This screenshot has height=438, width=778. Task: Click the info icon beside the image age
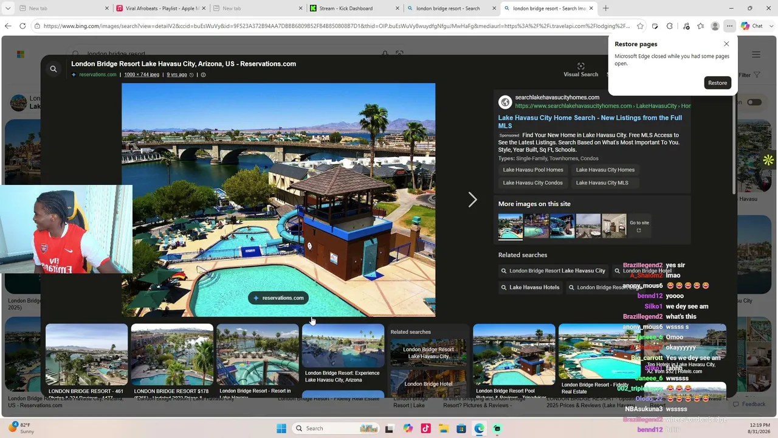coord(203,75)
